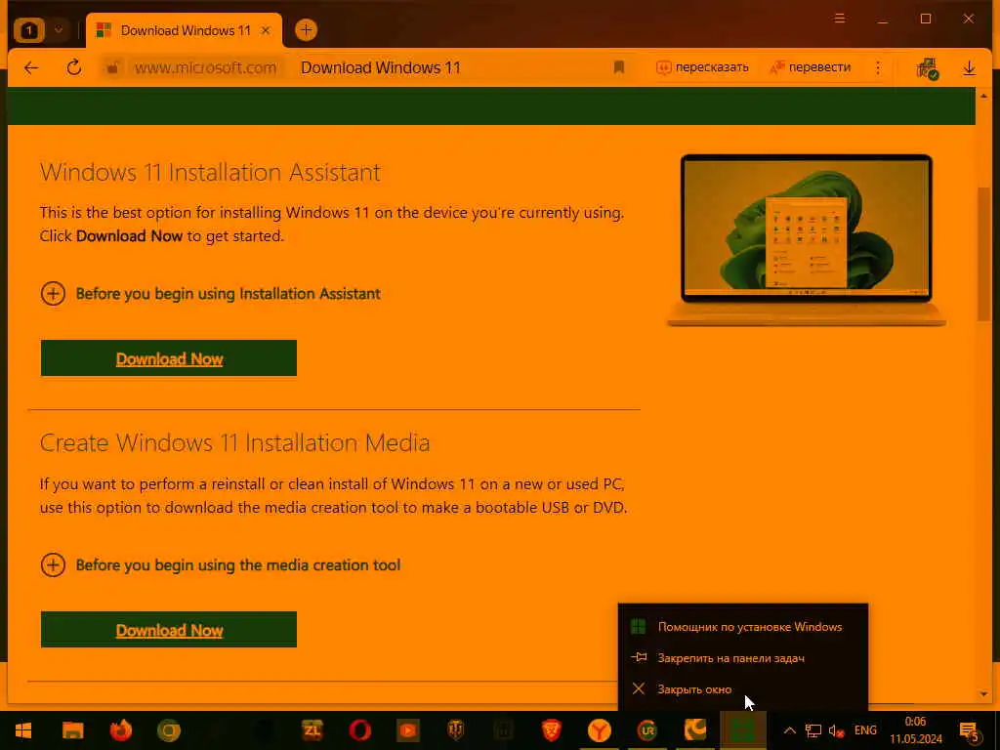This screenshot has height=750, width=1000.
Task: Go back with the browser back arrow
Action: (31, 67)
